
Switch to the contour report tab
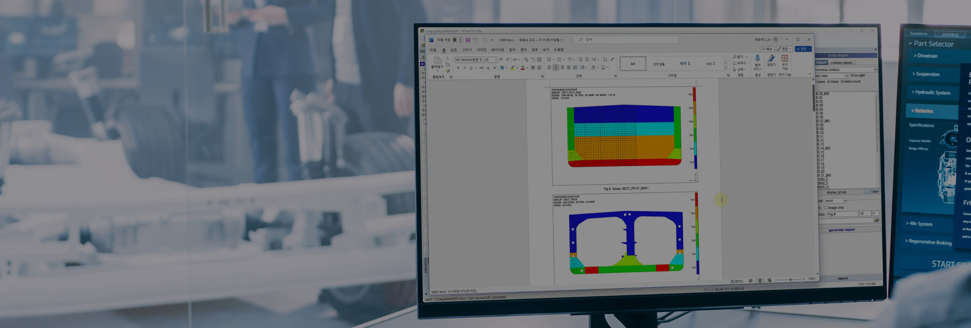pyautogui.click(x=841, y=63)
